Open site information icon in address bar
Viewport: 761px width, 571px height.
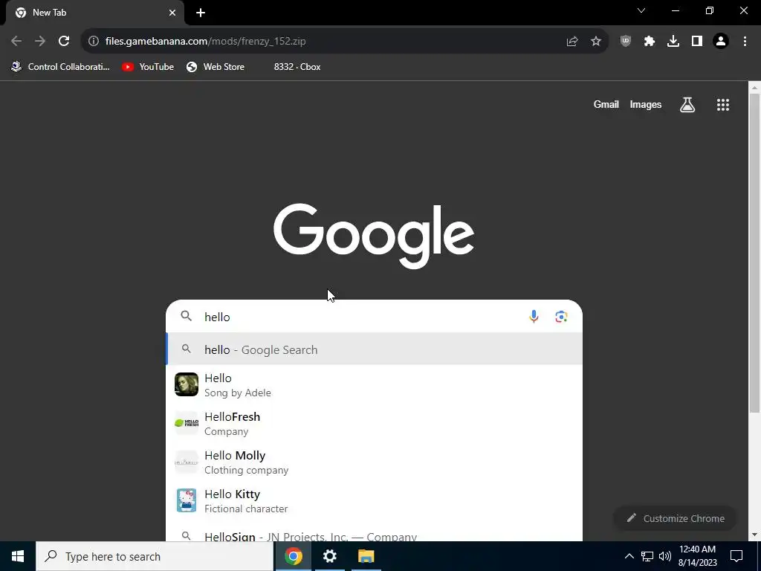pyautogui.click(x=94, y=42)
